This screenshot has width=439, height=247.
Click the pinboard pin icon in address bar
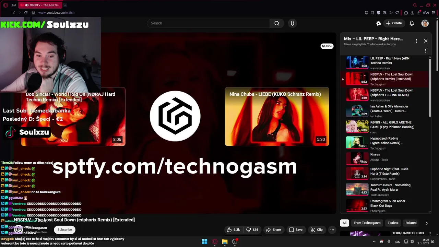pyautogui.click(x=366, y=13)
